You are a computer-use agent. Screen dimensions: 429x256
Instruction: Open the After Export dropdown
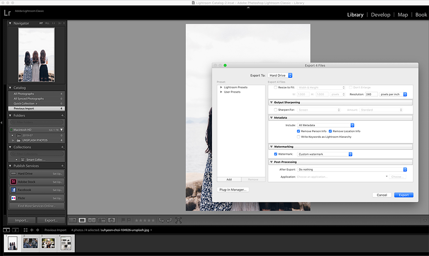[x=352, y=169]
